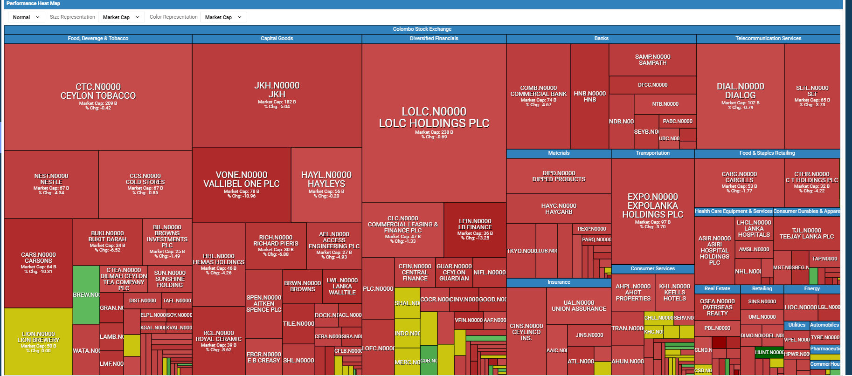Select the Food & Staples Retailing header
852x376 pixels.
767,153
